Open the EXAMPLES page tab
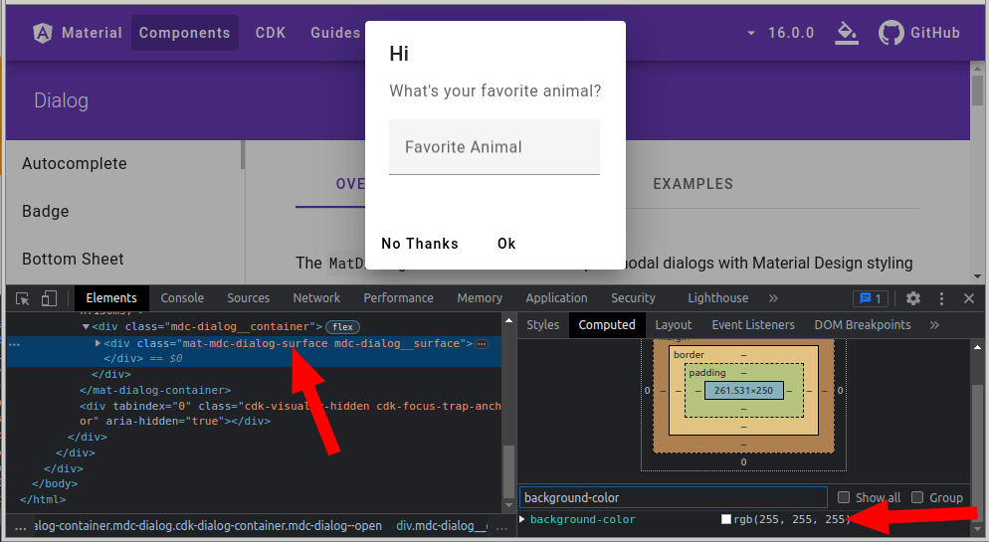 click(x=693, y=184)
